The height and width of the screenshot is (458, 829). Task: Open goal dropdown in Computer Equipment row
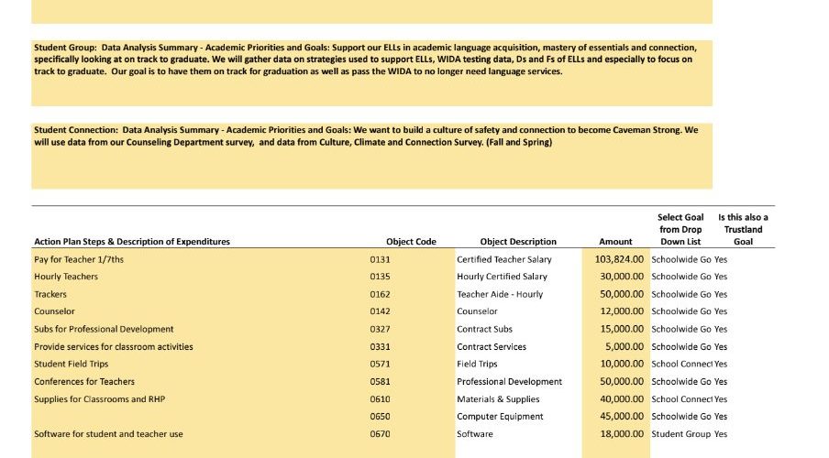pos(681,416)
